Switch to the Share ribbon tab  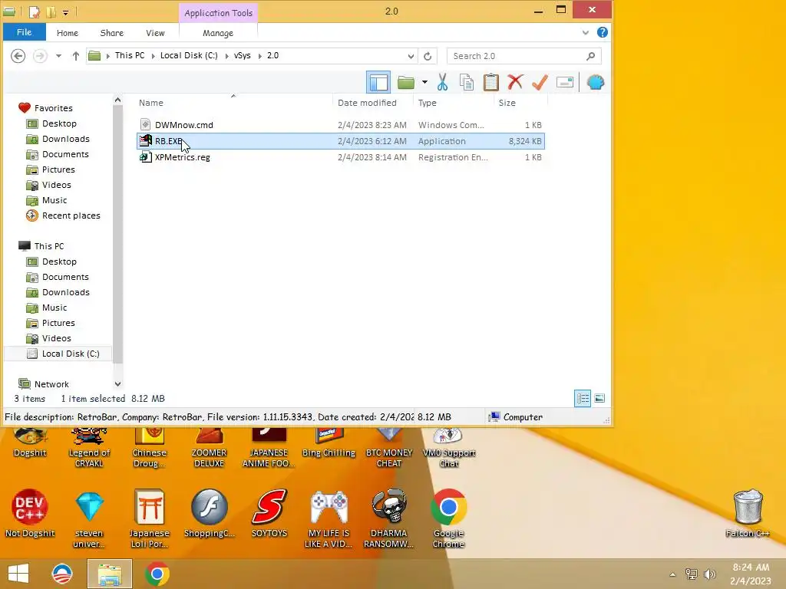pyautogui.click(x=112, y=33)
